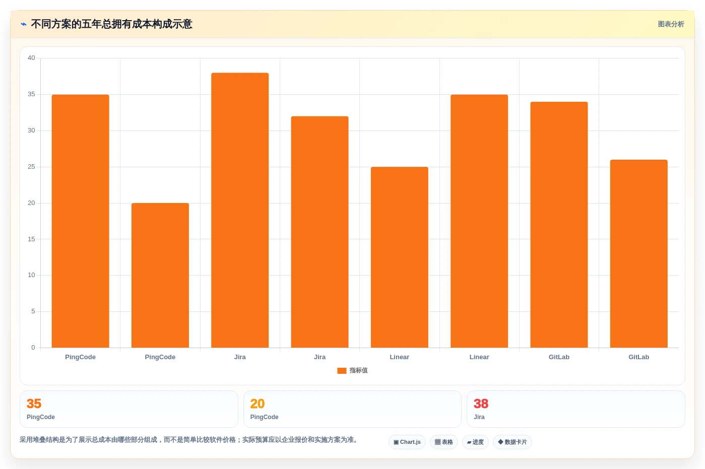Click the chart title 不同方案的五年总拥有成本构成示意

(111, 24)
